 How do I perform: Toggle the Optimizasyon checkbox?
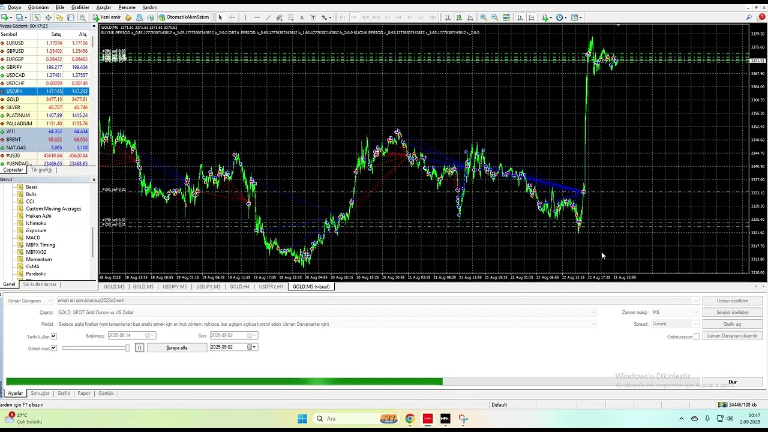tap(696, 337)
